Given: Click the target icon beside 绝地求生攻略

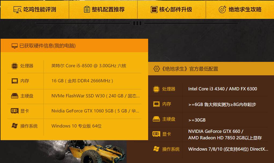Looking at the screenshot, I should pyautogui.click(x=222, y=9).
